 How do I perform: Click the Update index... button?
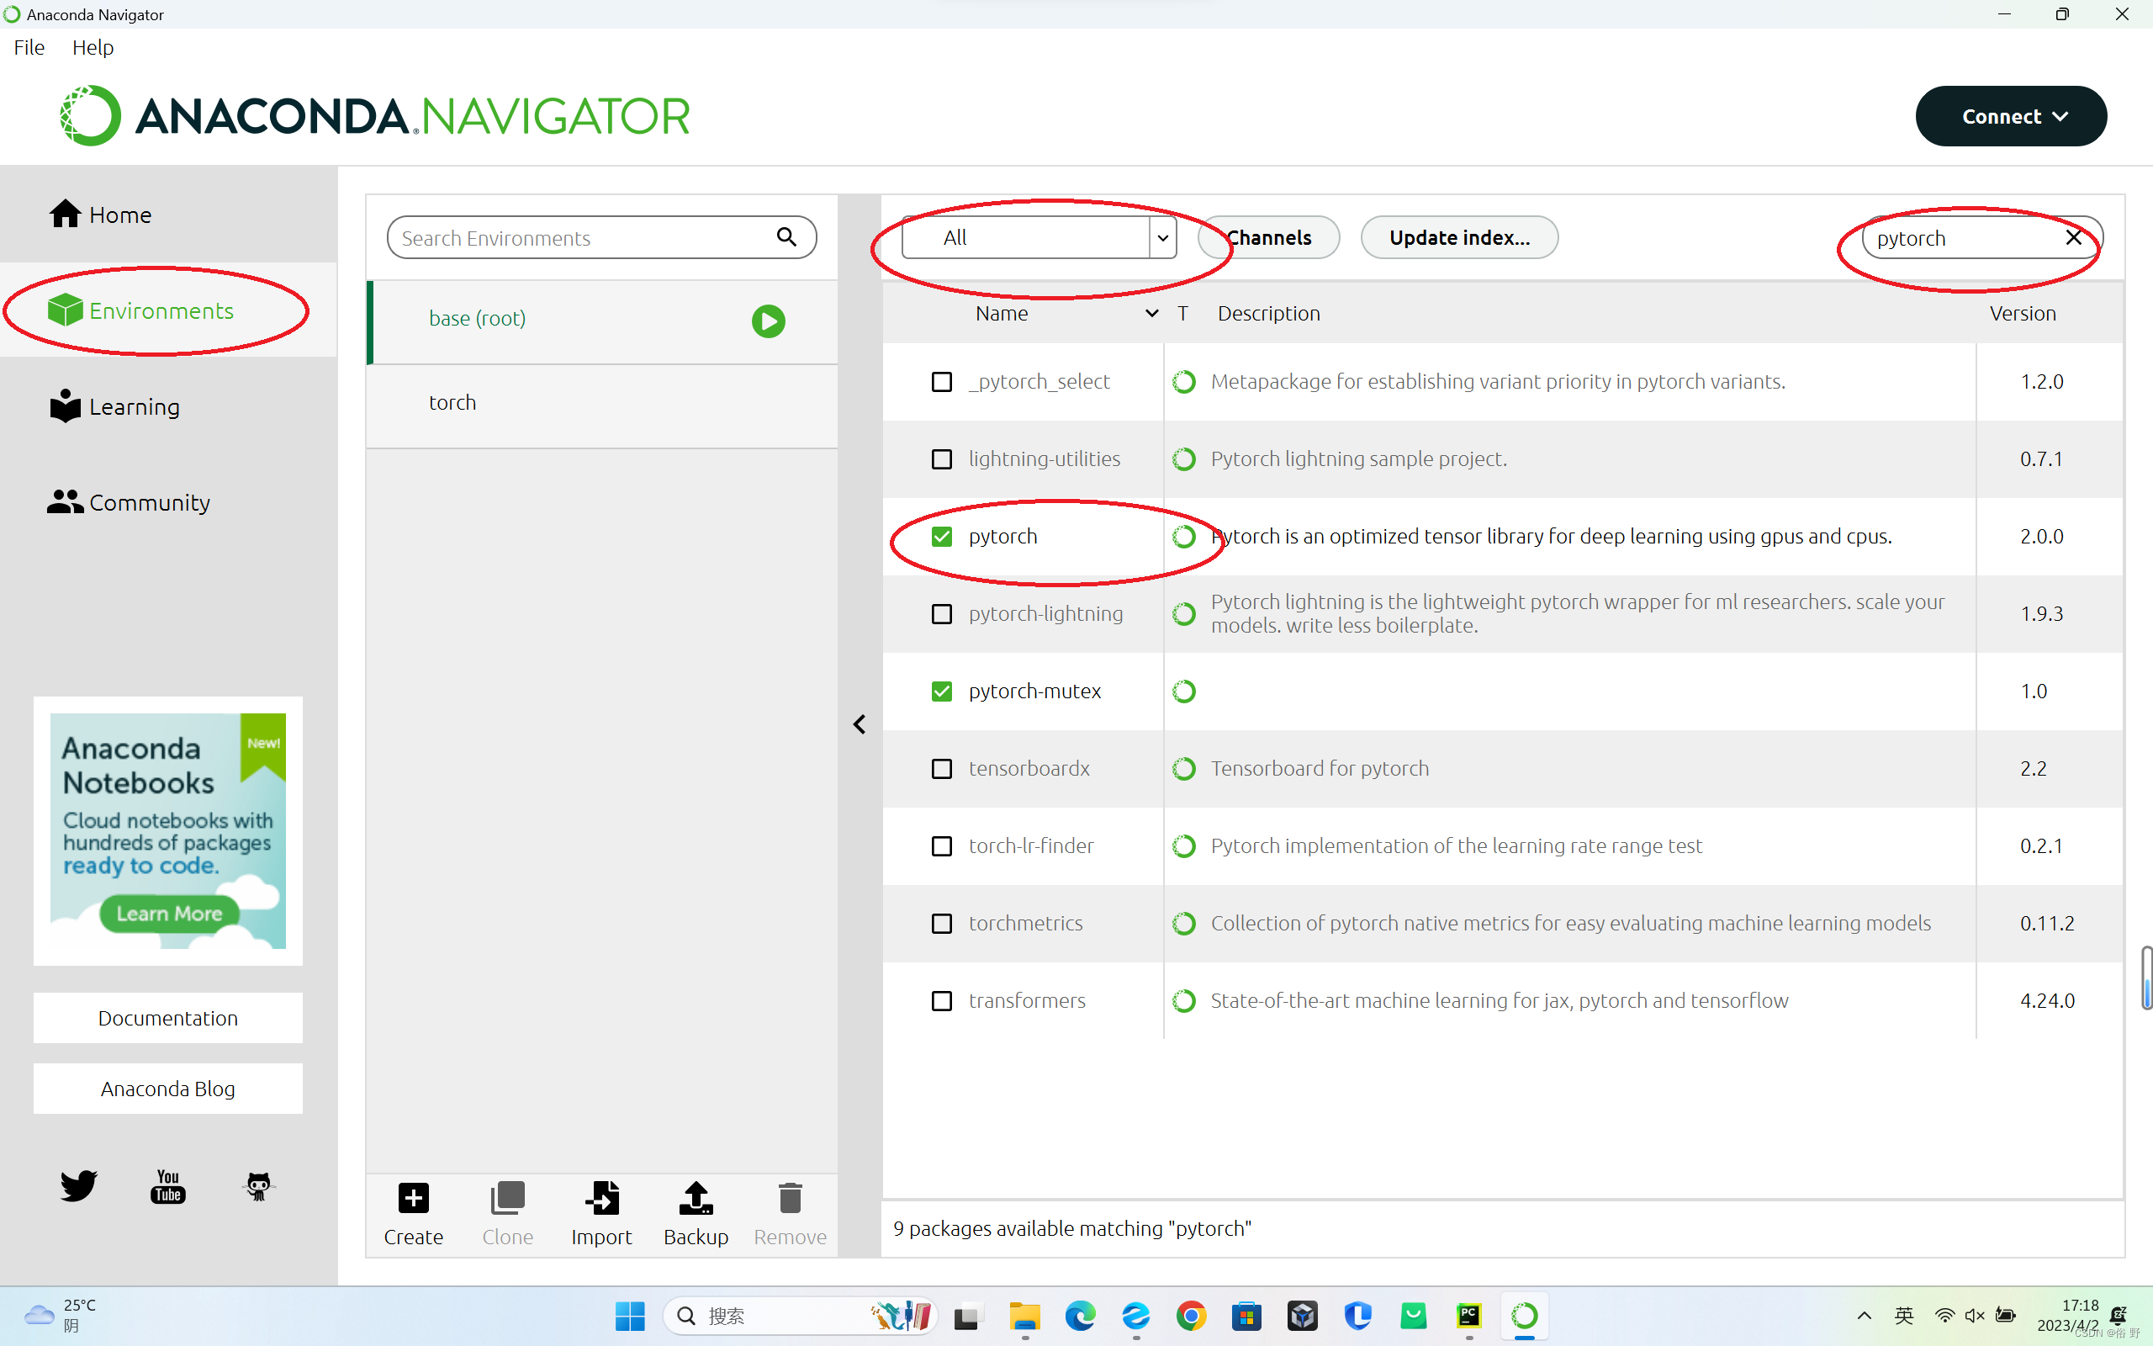coord(1459,238)
